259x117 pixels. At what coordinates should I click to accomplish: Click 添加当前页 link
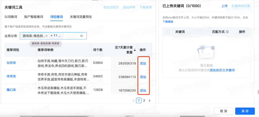[111, 7]
